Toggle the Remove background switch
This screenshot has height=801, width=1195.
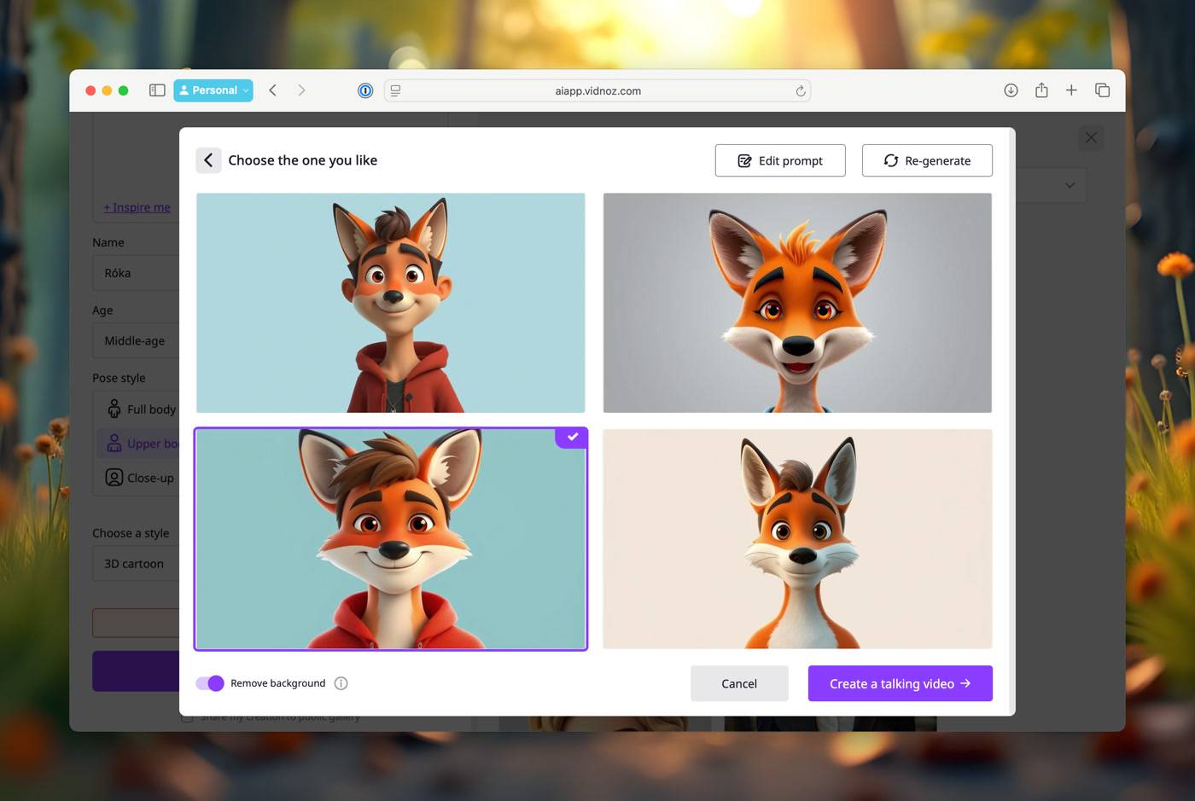(210, 683)
